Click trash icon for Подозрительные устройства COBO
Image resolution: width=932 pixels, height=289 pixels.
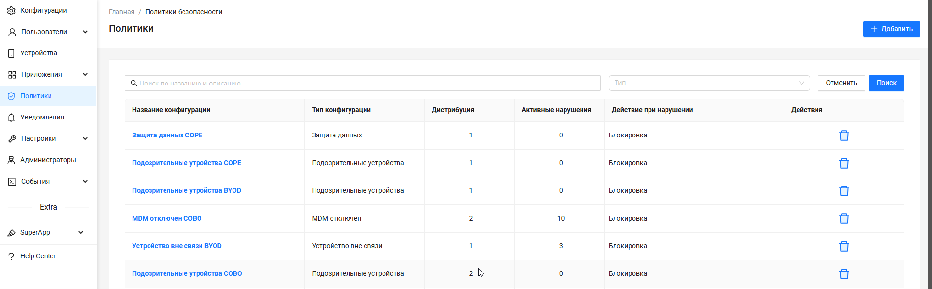click(844, 274)
